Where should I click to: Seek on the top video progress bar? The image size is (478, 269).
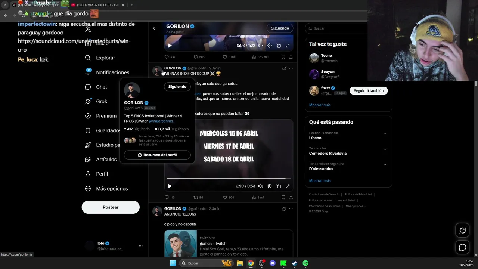click(229, 38)
